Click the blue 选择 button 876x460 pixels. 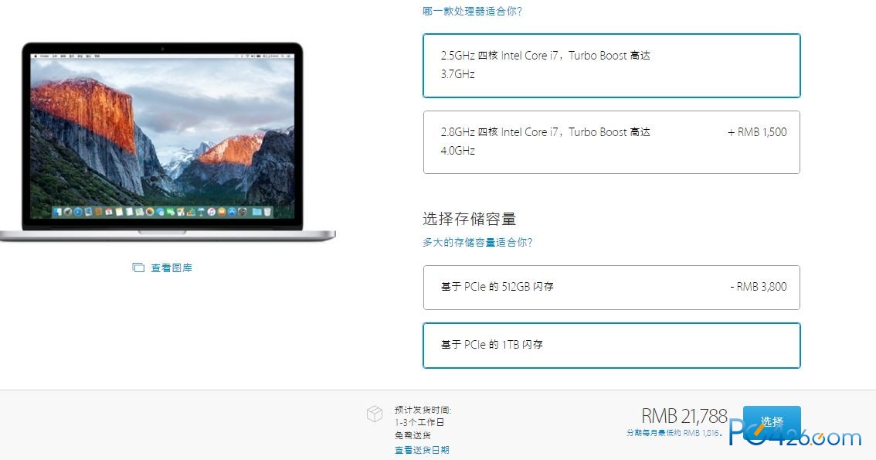772,422
